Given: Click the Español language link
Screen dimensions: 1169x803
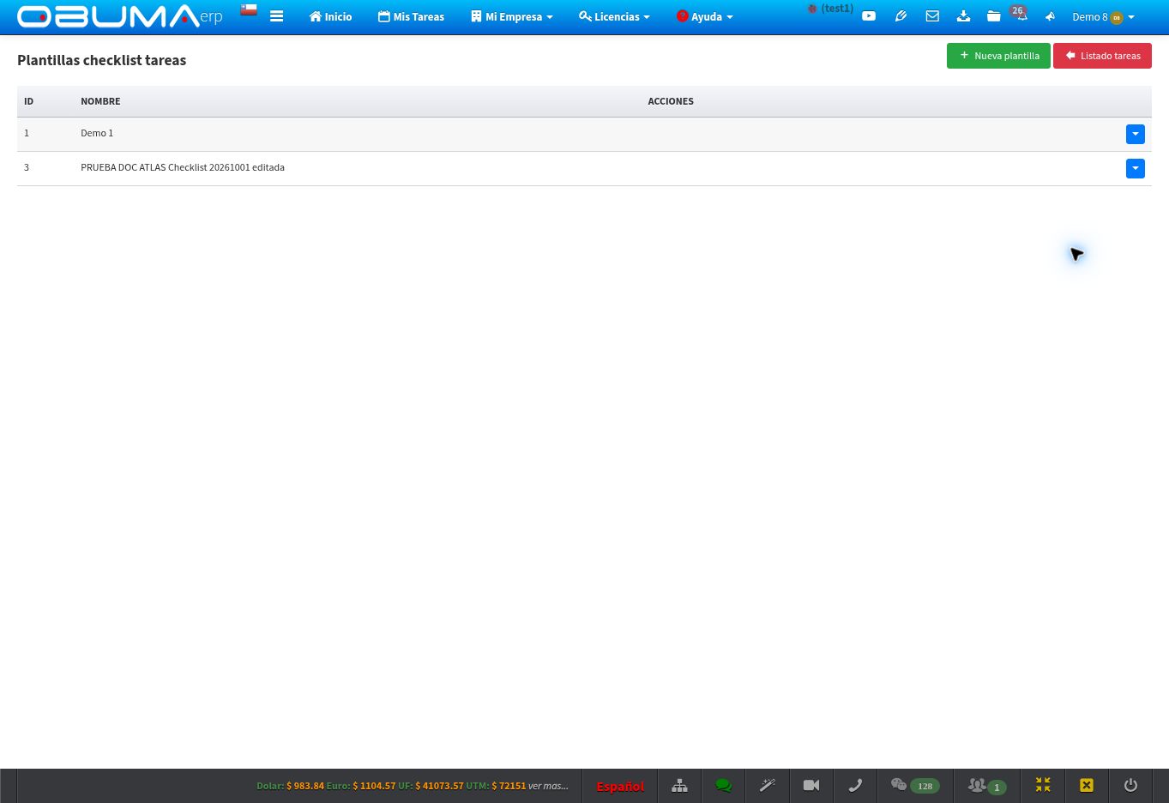Looking at the screenshot, I should [620, 786].
